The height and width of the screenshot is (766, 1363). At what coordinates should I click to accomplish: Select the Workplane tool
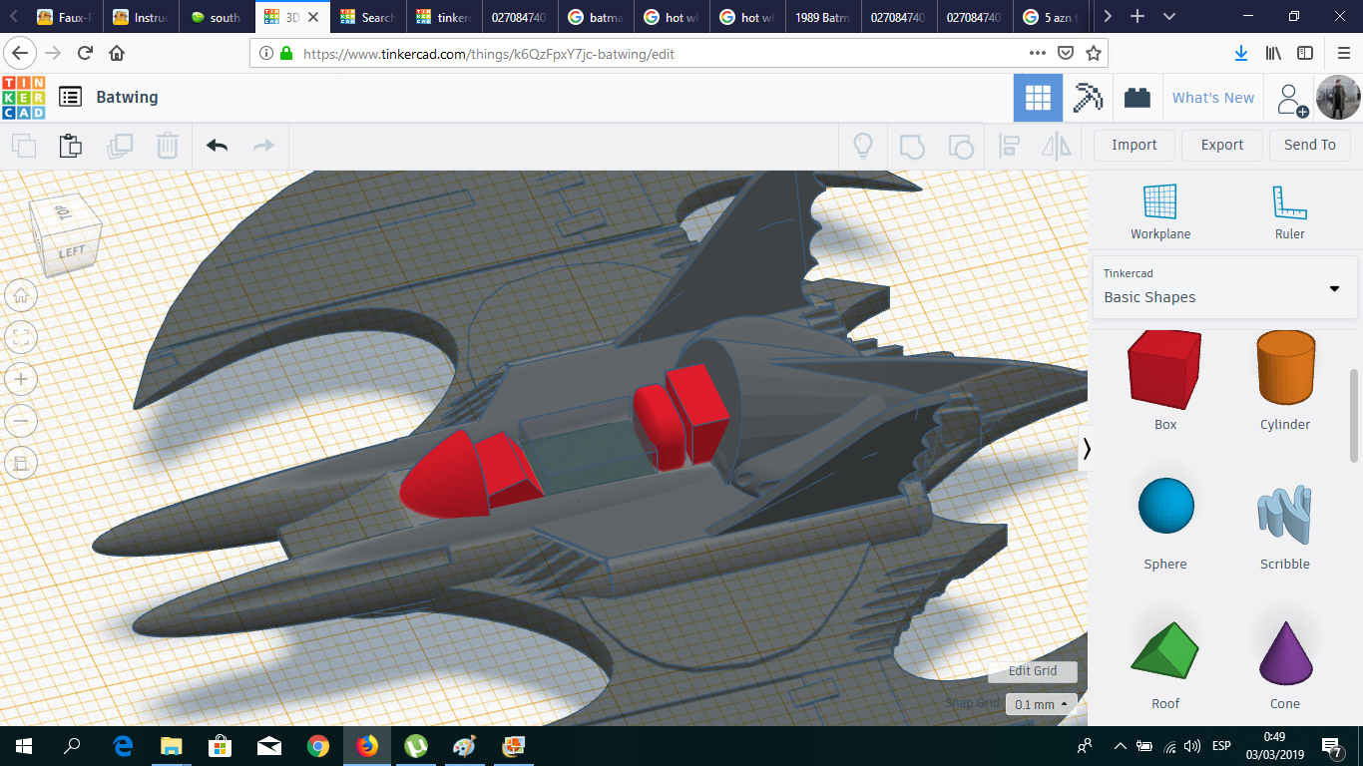(1160, 212)
